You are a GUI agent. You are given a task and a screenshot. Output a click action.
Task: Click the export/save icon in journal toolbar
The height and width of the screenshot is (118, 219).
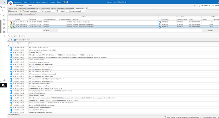[x=12, y=40]
